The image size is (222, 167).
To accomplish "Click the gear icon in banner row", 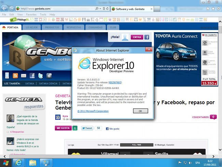I will tap(49, 76).
